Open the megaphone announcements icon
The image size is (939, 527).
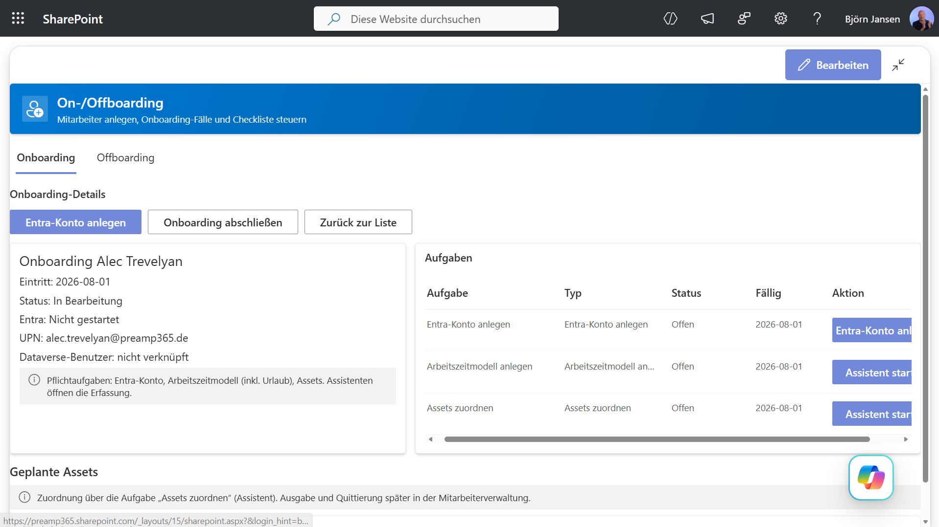pos(707,19)
